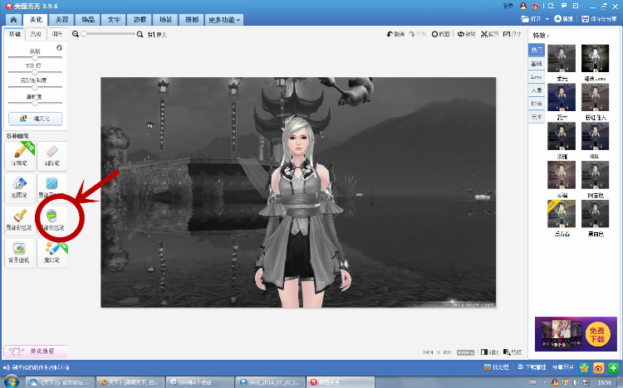Click the Weibo login icon in title bar
The width and height of the screenshot is (623, 388).
(535, 6)
